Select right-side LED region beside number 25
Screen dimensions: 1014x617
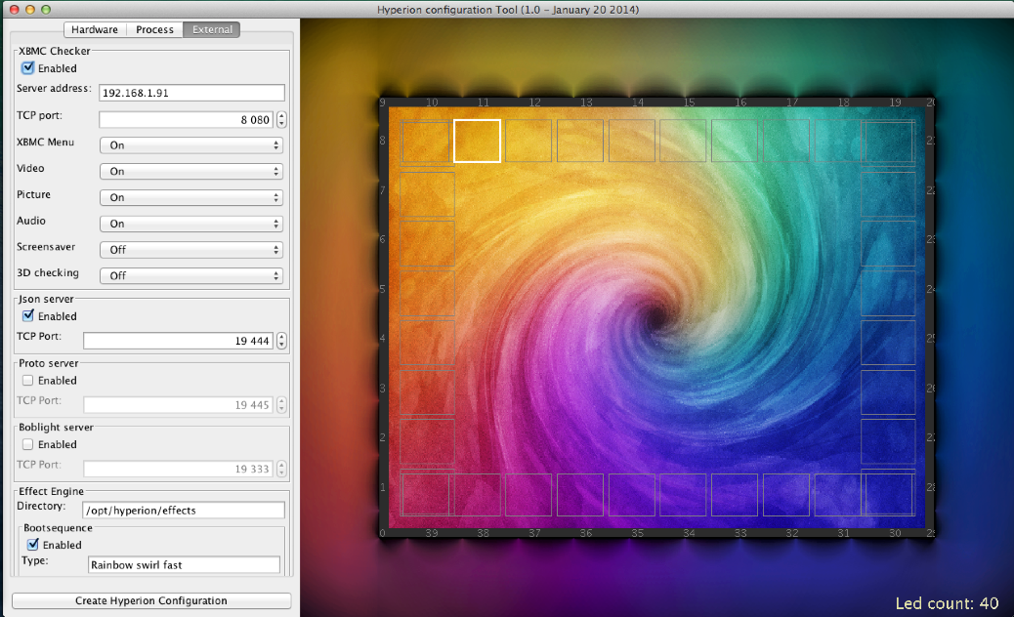[888, 343]
